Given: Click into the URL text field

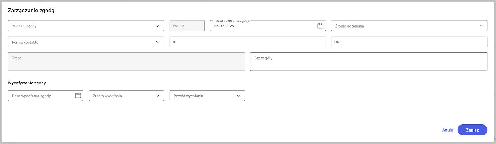Looking at the screenshot, I should [409, 42].
